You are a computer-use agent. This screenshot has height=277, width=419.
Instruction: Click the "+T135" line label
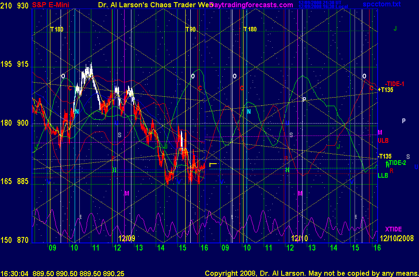pyautogui.click(x=385, y=90)
